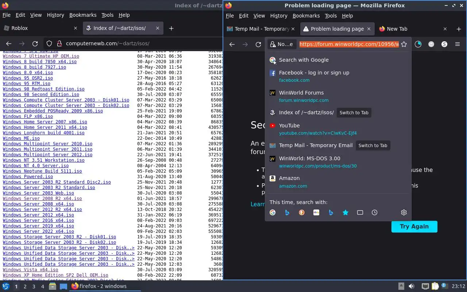467x292 pixels.
Task: Select the forum.winworldpc.com URL field
Action: pos(349,44)
